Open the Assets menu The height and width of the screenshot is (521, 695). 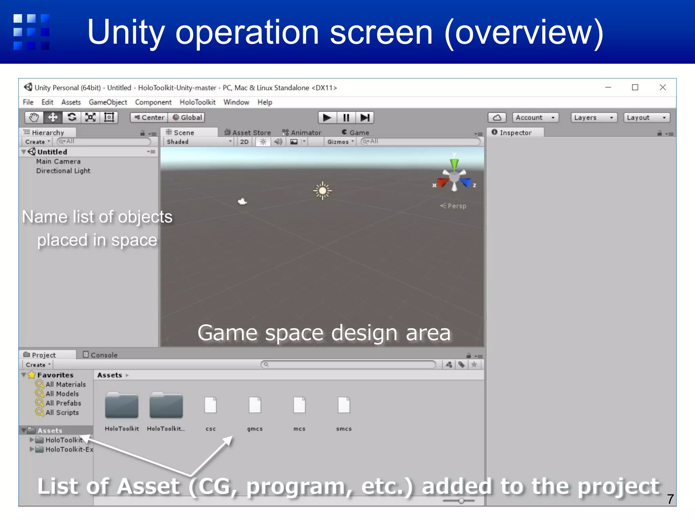point(71,102)
